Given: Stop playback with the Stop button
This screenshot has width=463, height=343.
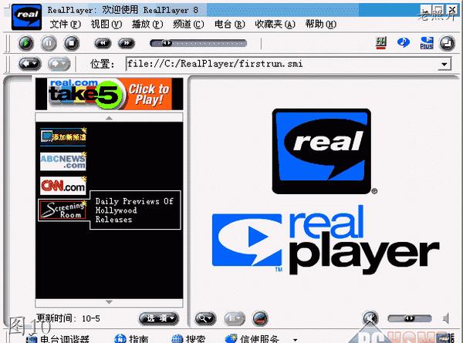Looking at the screenshot, I should coord(72,43).
